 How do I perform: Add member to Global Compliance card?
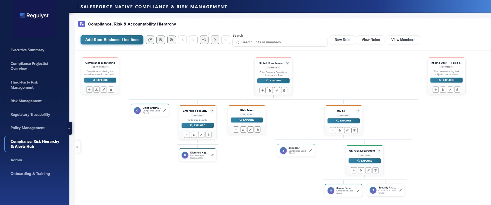point(270,90)
